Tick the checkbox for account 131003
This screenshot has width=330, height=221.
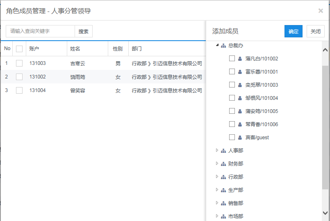(19, 63)
